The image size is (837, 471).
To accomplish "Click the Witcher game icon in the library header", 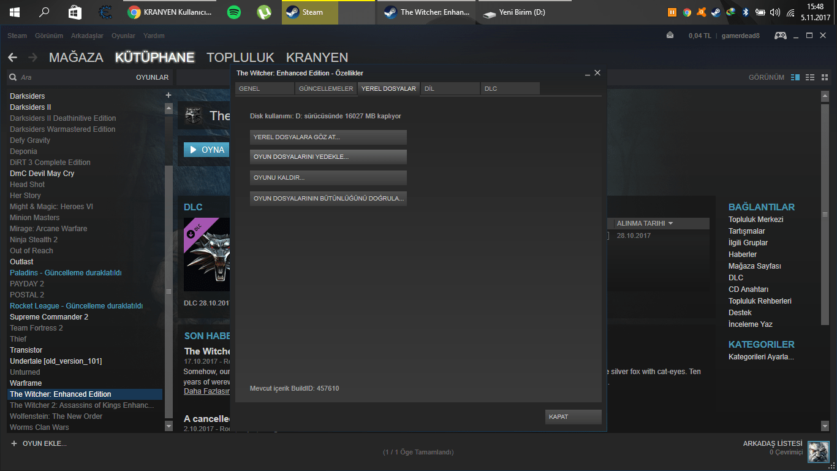I will pos(194,116).
